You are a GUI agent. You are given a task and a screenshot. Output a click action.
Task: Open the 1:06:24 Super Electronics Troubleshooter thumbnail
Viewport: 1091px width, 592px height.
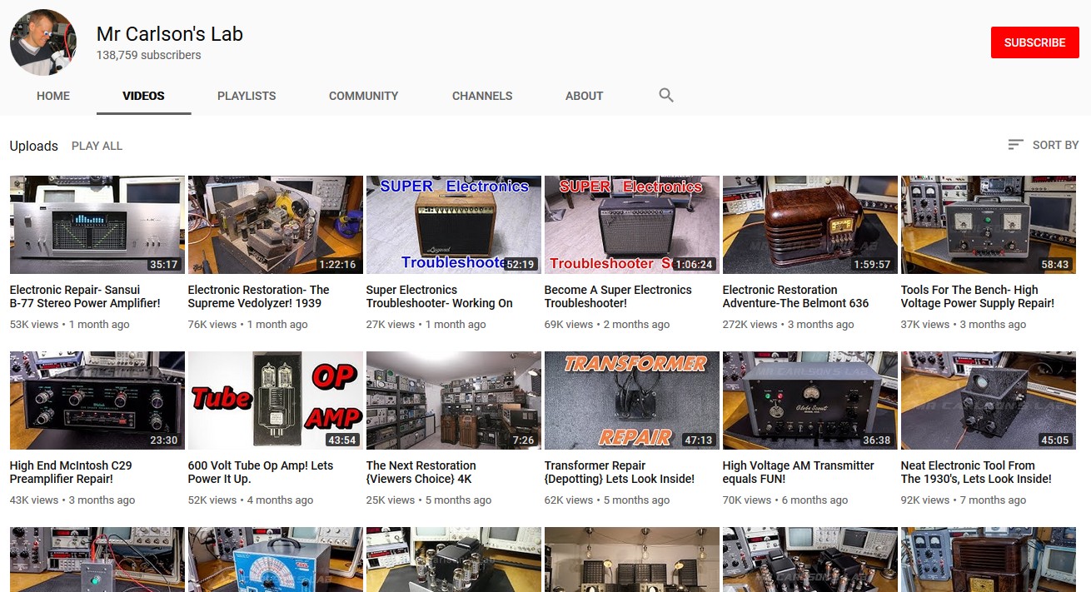632,225
